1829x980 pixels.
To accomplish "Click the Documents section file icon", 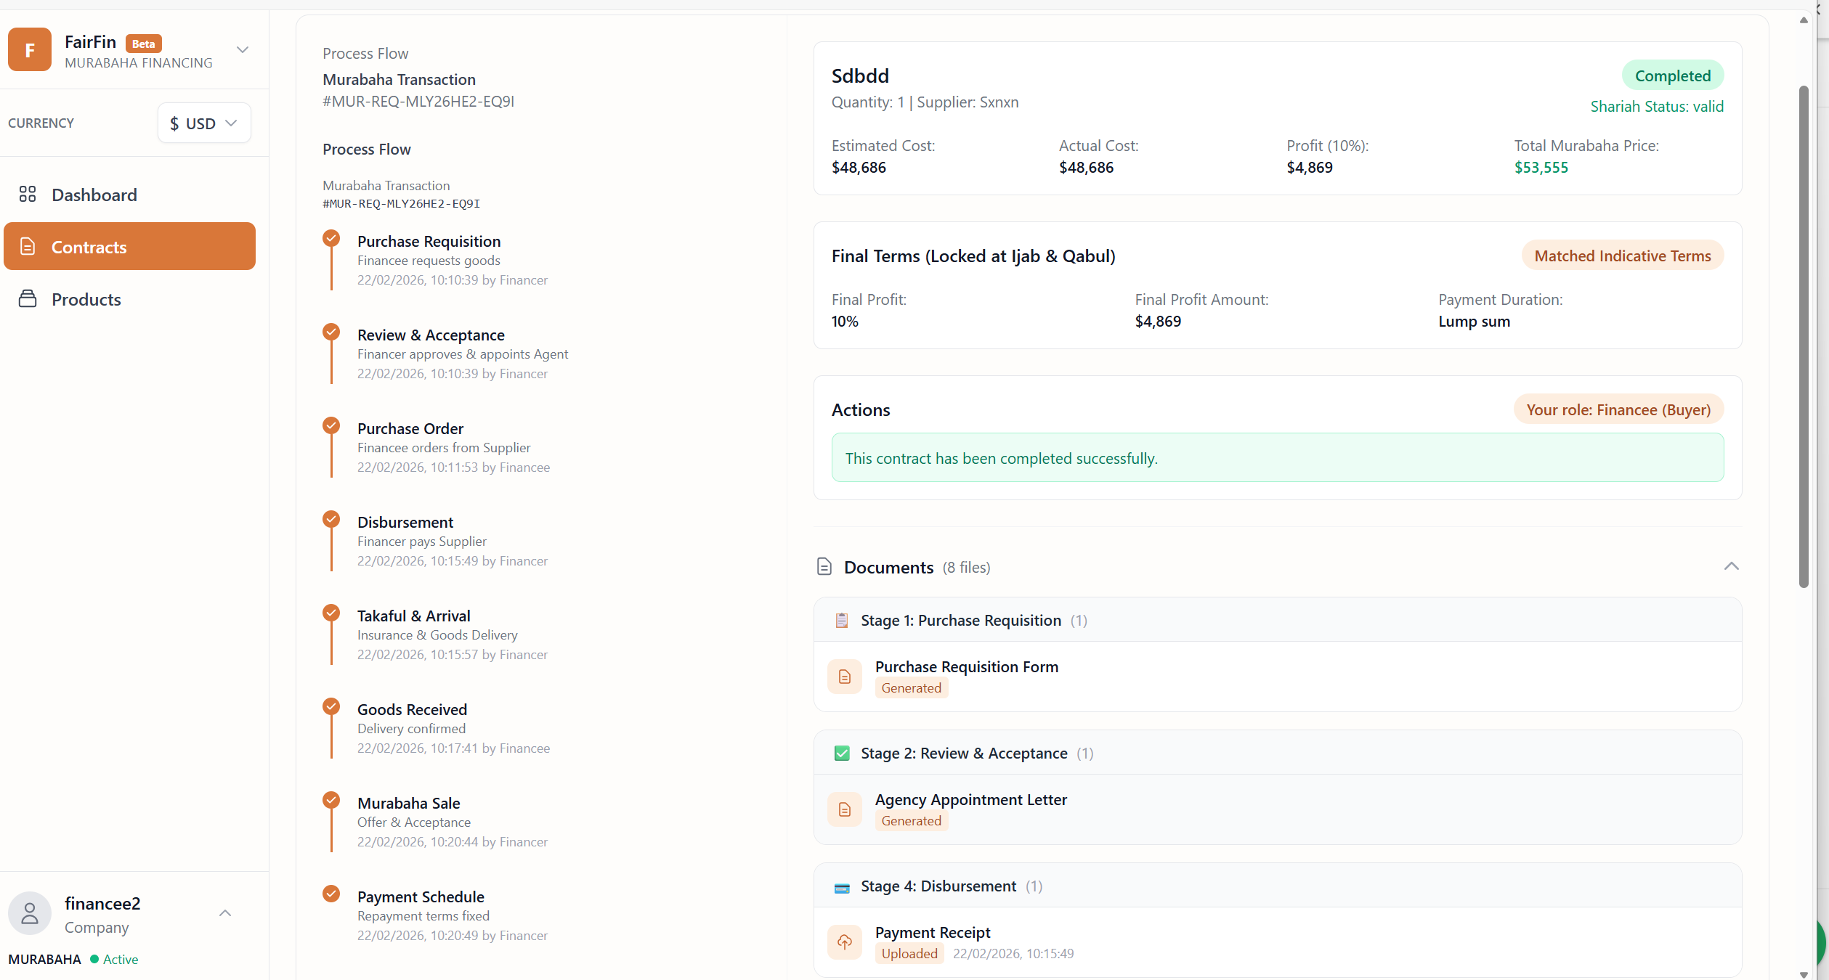I will [824, 567].
